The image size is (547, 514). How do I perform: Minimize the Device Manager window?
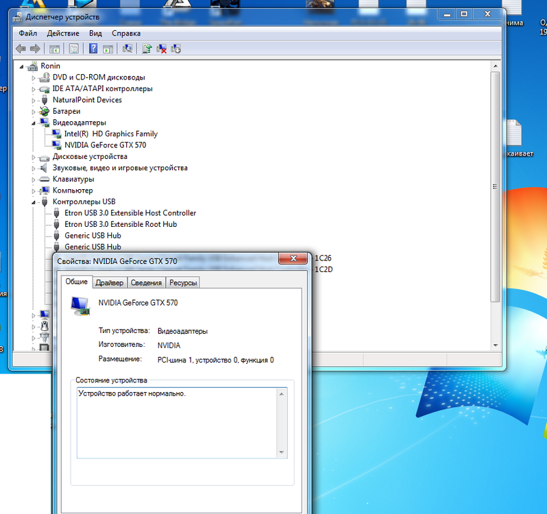coord(447,14)
